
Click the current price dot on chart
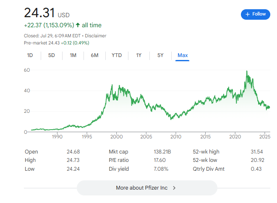point(269,107)
